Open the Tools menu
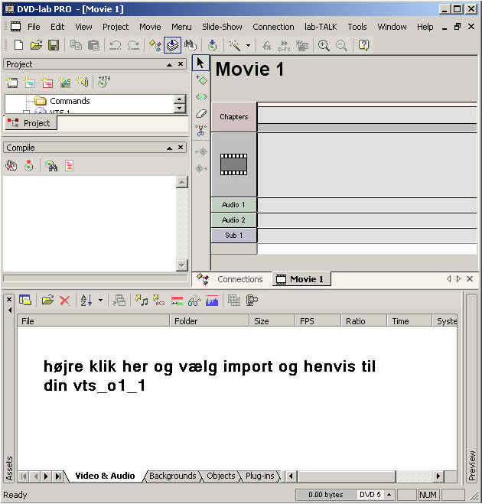Screen dimensions: 482x504 coord(357,27)
